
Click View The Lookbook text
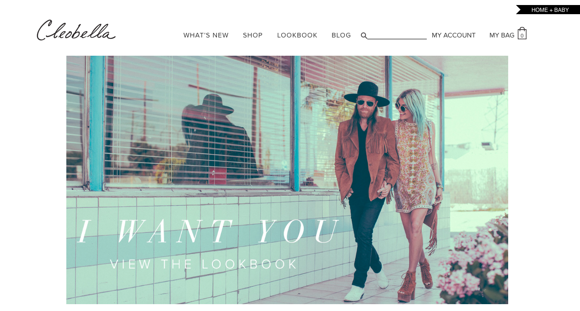(204, 264)
